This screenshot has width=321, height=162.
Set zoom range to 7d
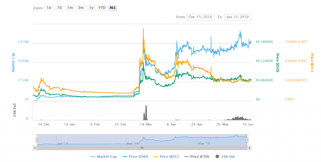click(x=59, y=8)
